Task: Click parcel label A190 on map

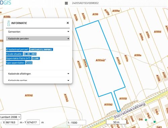Action: coord(95,14)
